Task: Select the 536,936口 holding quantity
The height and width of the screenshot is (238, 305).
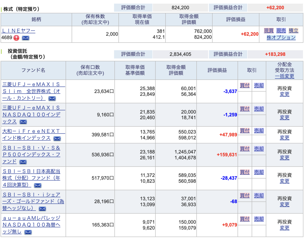Action: pos(103,155)
